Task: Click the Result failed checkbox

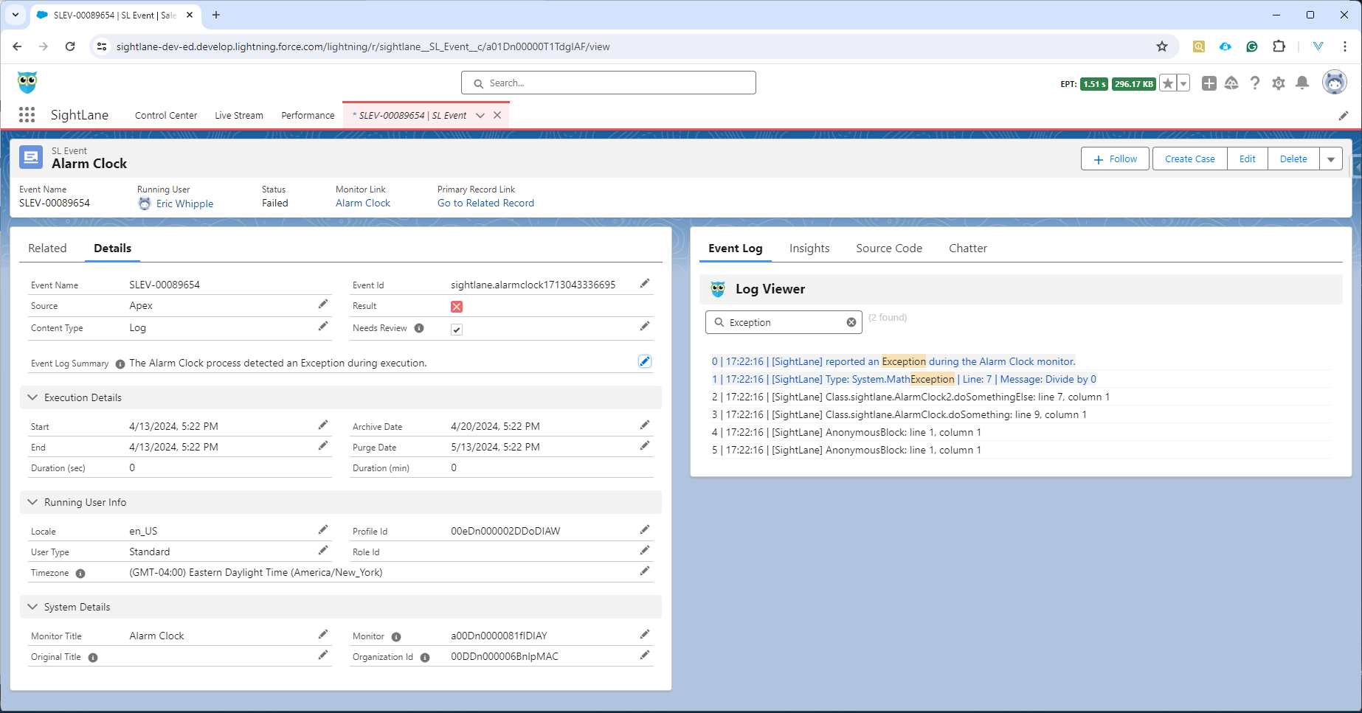Action: (x=457, y=307)
